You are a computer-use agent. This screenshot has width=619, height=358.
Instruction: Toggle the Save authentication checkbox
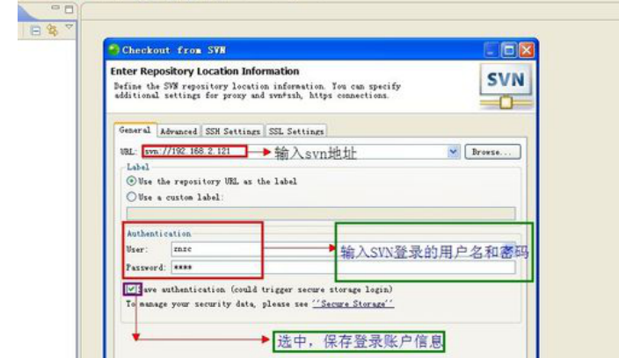[x=132, y=290]
